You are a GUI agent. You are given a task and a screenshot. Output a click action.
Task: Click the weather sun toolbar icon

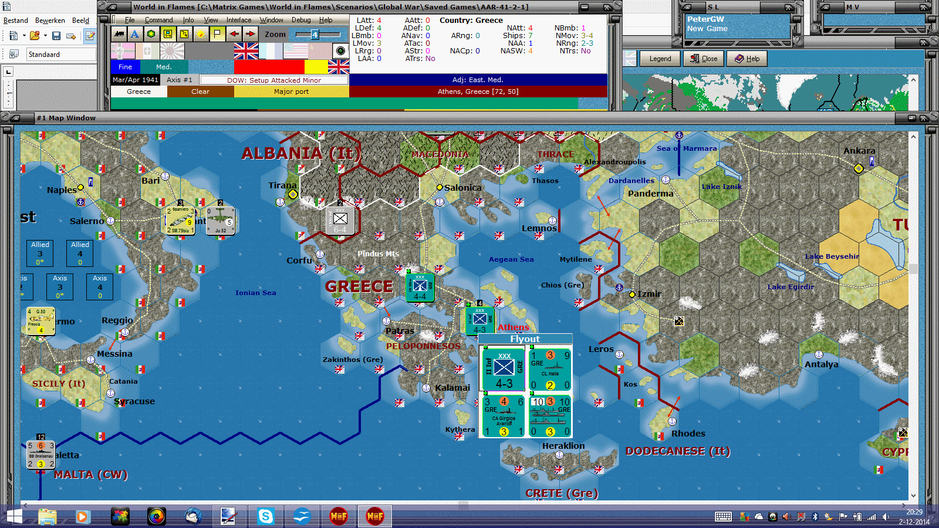point(201,34)
